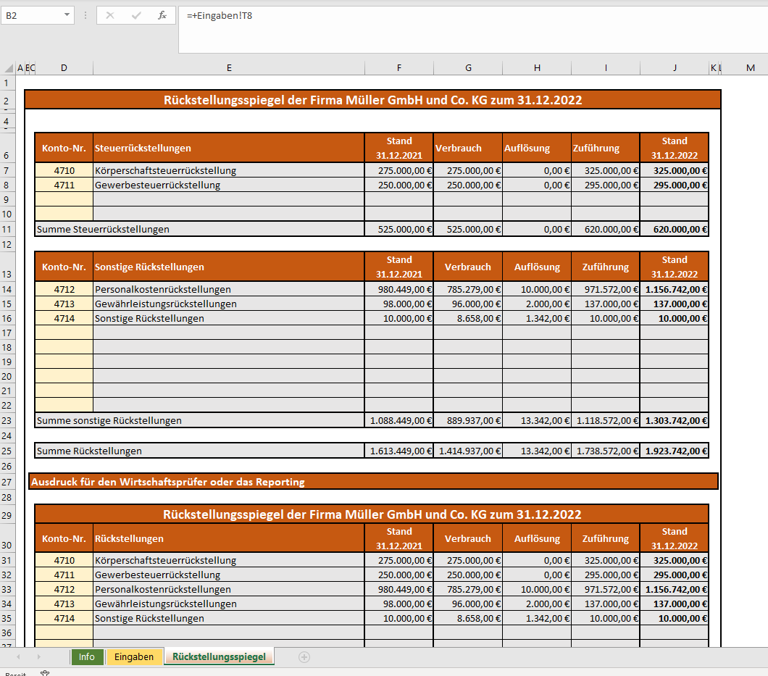
Task: Select column F header
Action: (x=399, y=68)
